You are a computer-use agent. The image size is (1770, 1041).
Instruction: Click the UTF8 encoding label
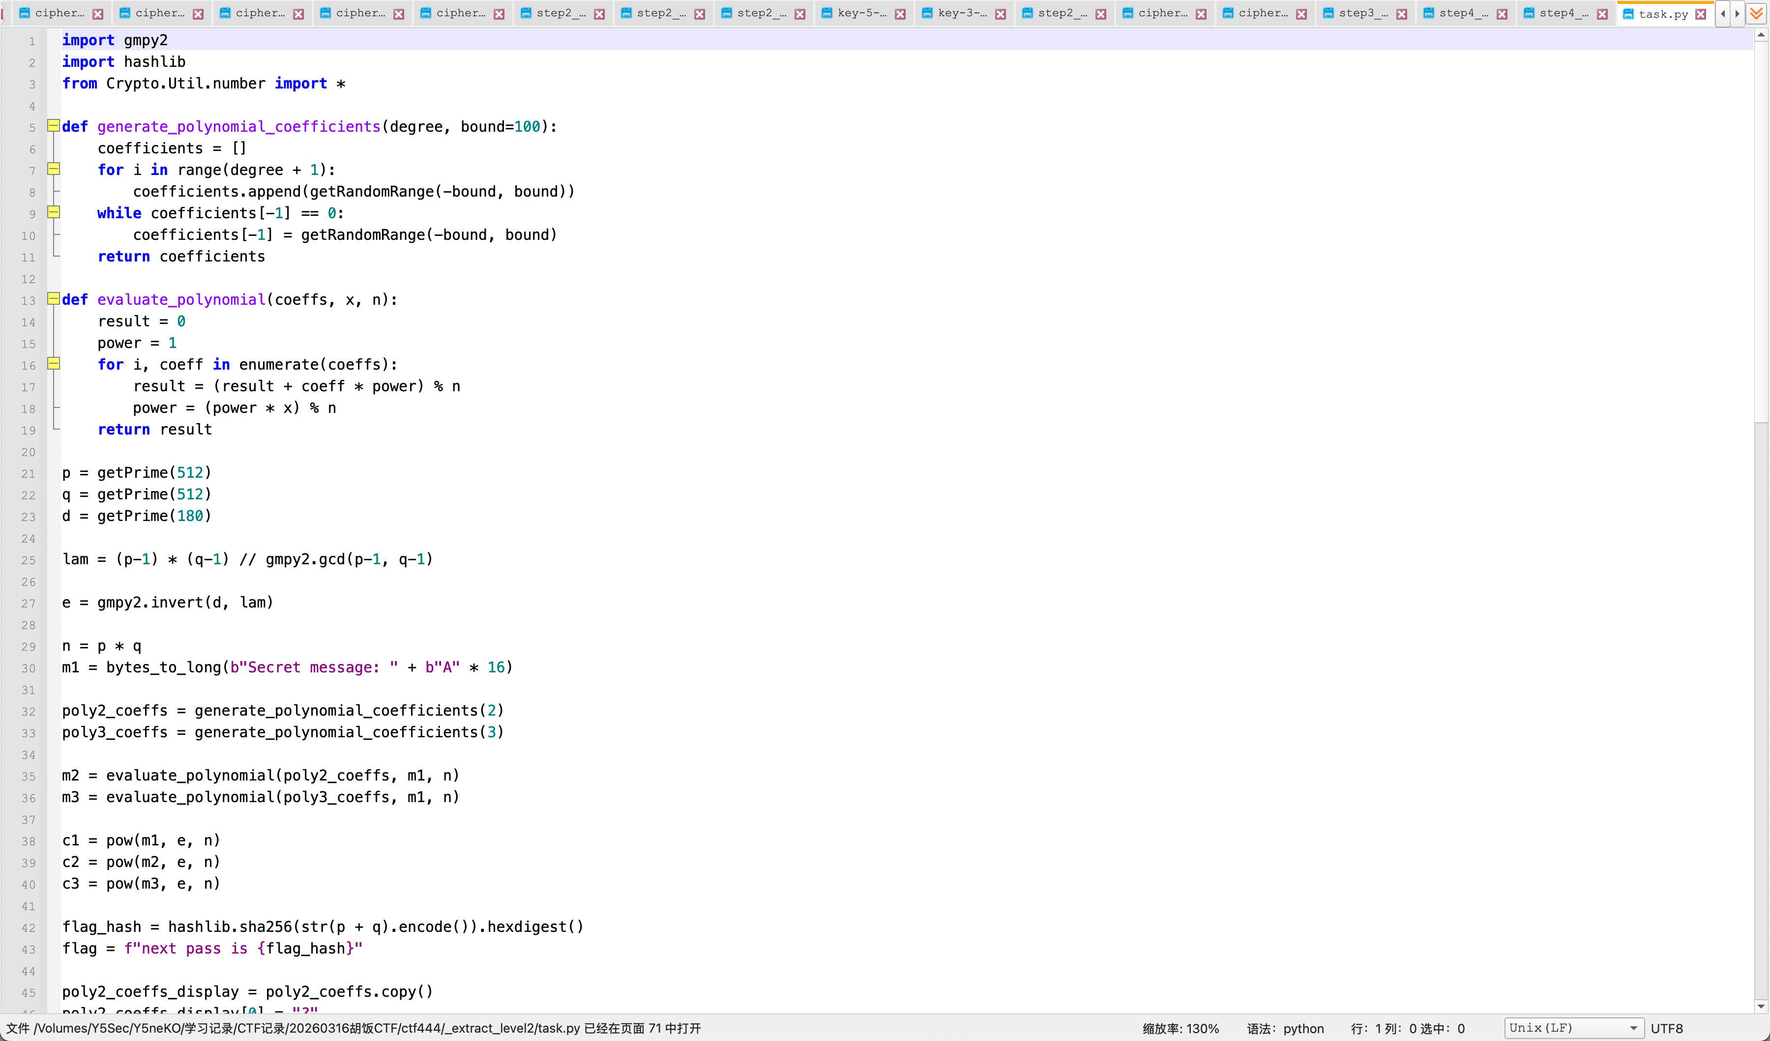coord(1667,1028)
